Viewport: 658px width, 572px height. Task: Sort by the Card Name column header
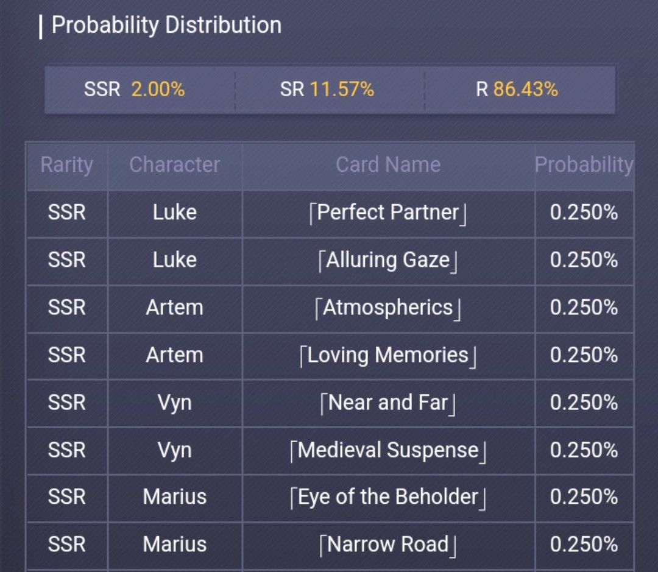(x=388, y=164)
